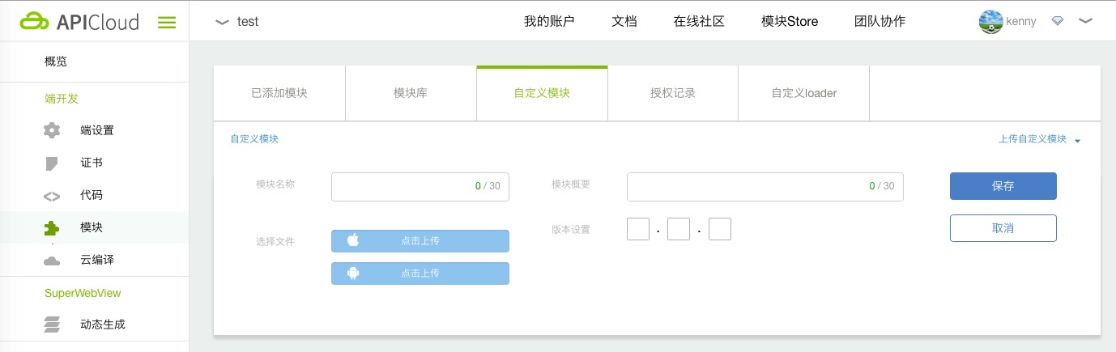Click the 取消 button
Screen dimensions: 1116x352
(1003, 228)
